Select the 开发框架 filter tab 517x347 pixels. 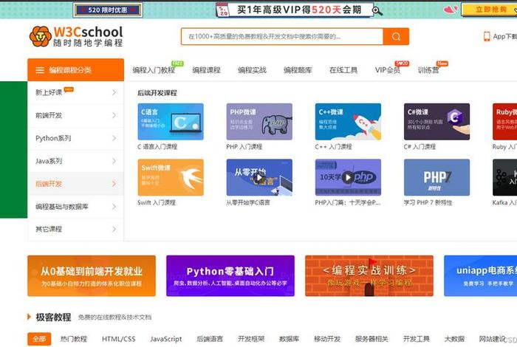[251, 339]
